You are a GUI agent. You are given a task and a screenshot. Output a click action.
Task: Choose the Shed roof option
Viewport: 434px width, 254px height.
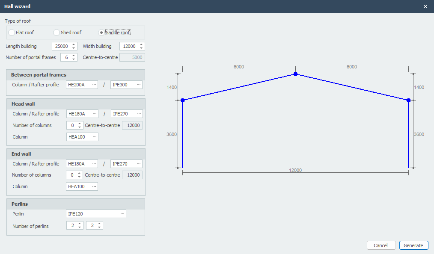pos(56,32)
